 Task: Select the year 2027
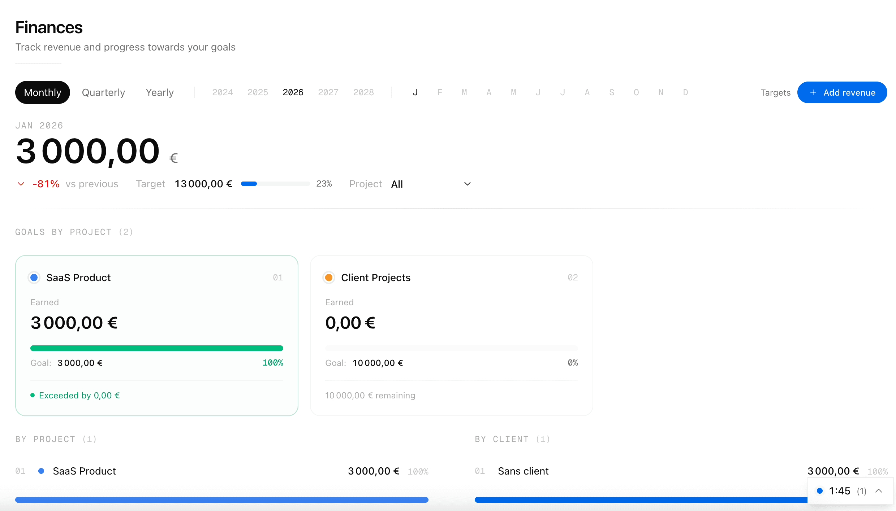point(328,92)
